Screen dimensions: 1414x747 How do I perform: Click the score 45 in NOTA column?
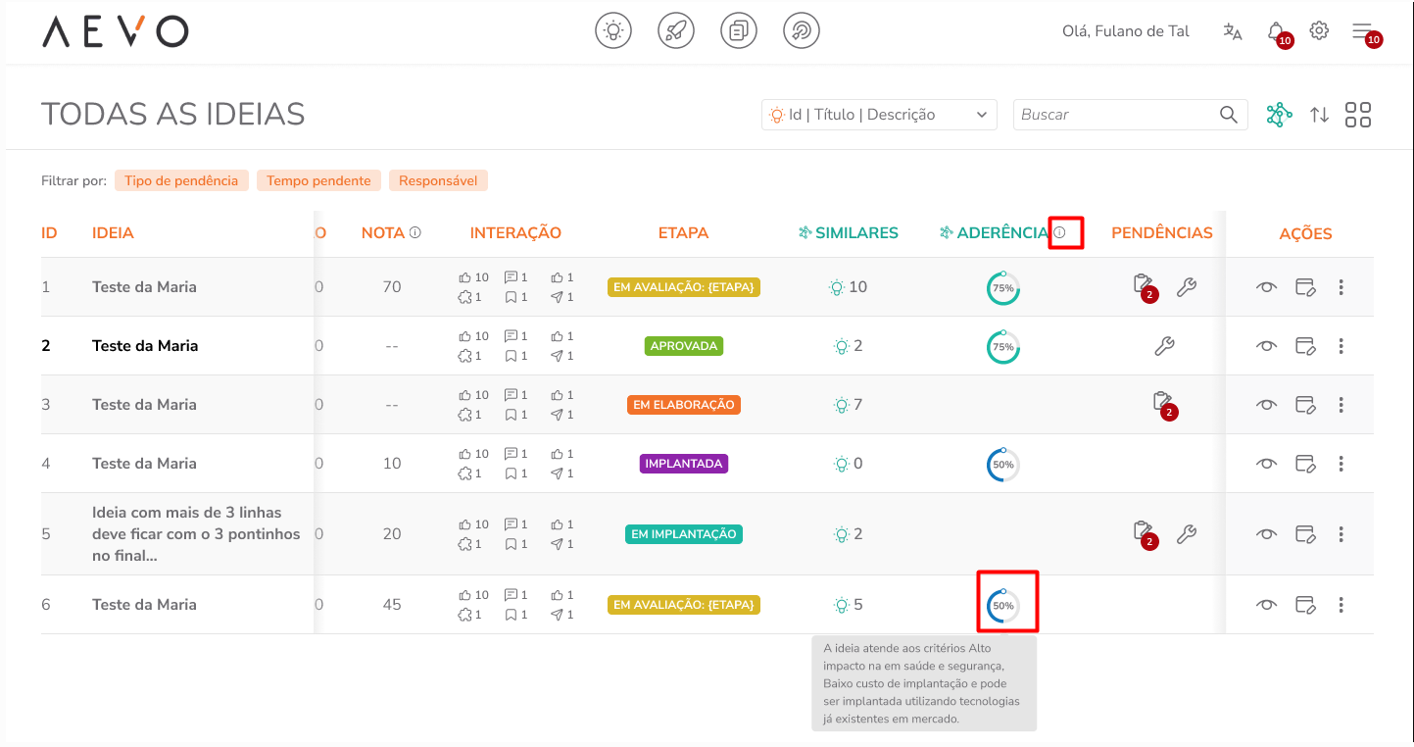pos(392,605)
